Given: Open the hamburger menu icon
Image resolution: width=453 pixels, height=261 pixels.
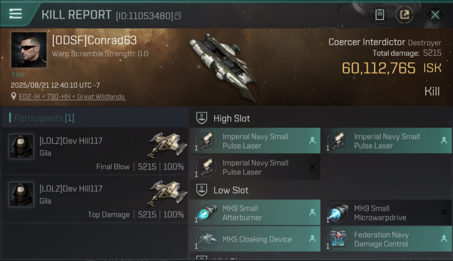Looking at the screenshot, I should [x=15, y=14].
